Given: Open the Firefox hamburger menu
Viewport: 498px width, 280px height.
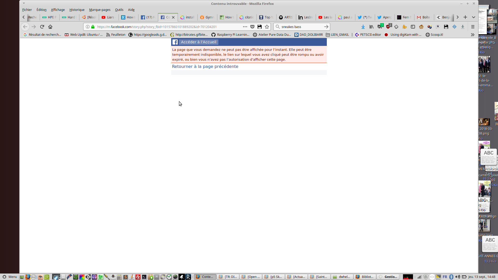Looking at the screenshot, I should point(473,27).
